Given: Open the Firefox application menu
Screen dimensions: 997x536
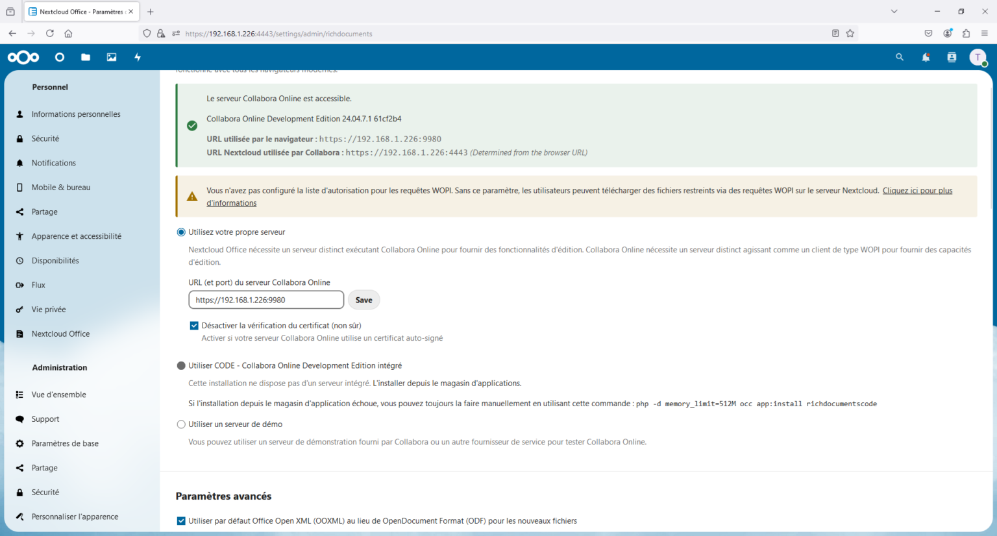Looking at the screenshot, I should (x=985, y=33).
